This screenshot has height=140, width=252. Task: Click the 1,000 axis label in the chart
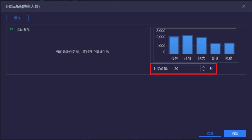(x=161, y=46)
